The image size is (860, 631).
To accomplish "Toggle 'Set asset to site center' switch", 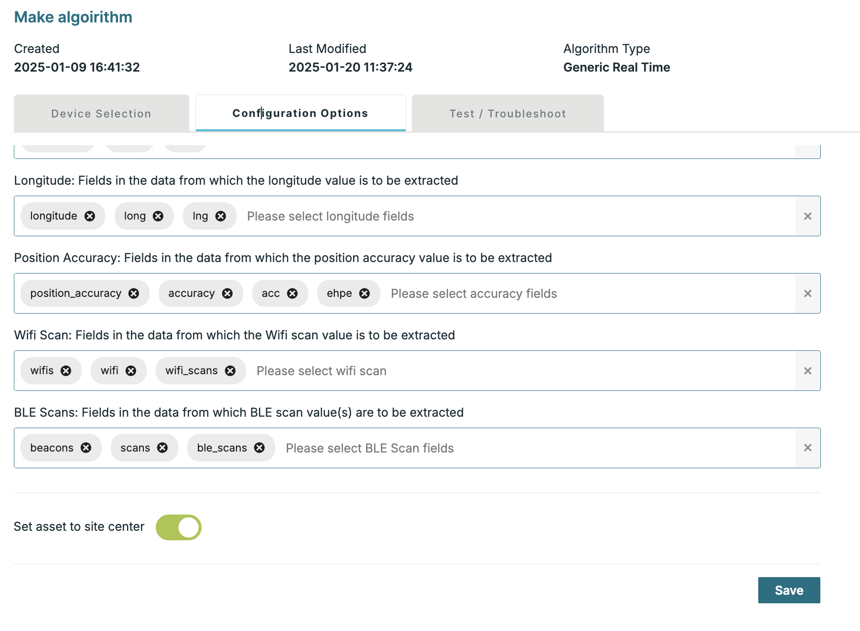I will click(x=179, y=527).
